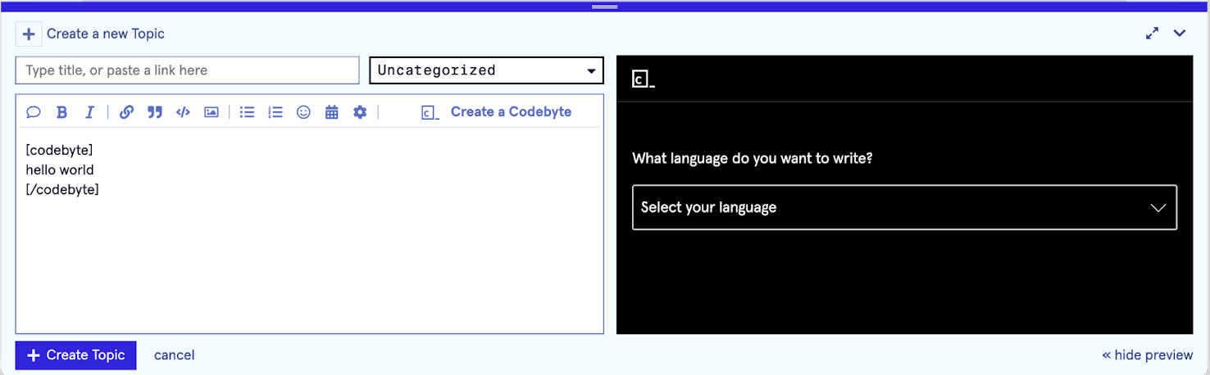Open the gear options menu in toolbar
The image size is (1210, 375).
(x=360, y=112)
